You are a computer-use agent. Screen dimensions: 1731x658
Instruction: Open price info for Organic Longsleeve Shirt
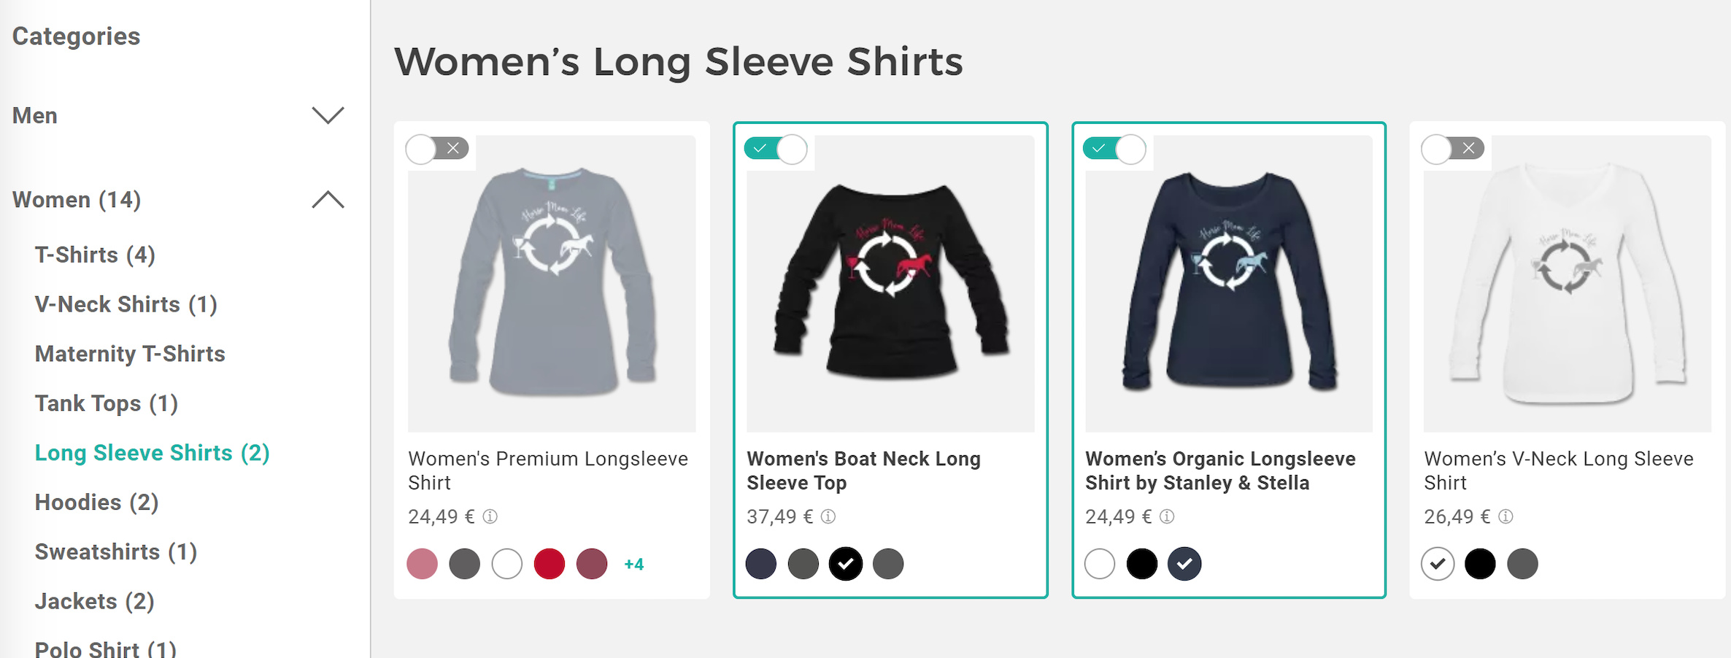point(1167,516)
